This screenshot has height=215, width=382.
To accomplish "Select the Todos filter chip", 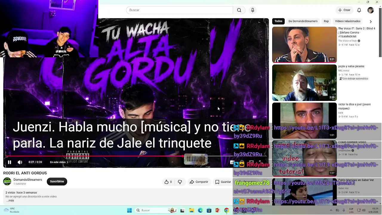I will (x=278, y=21).
